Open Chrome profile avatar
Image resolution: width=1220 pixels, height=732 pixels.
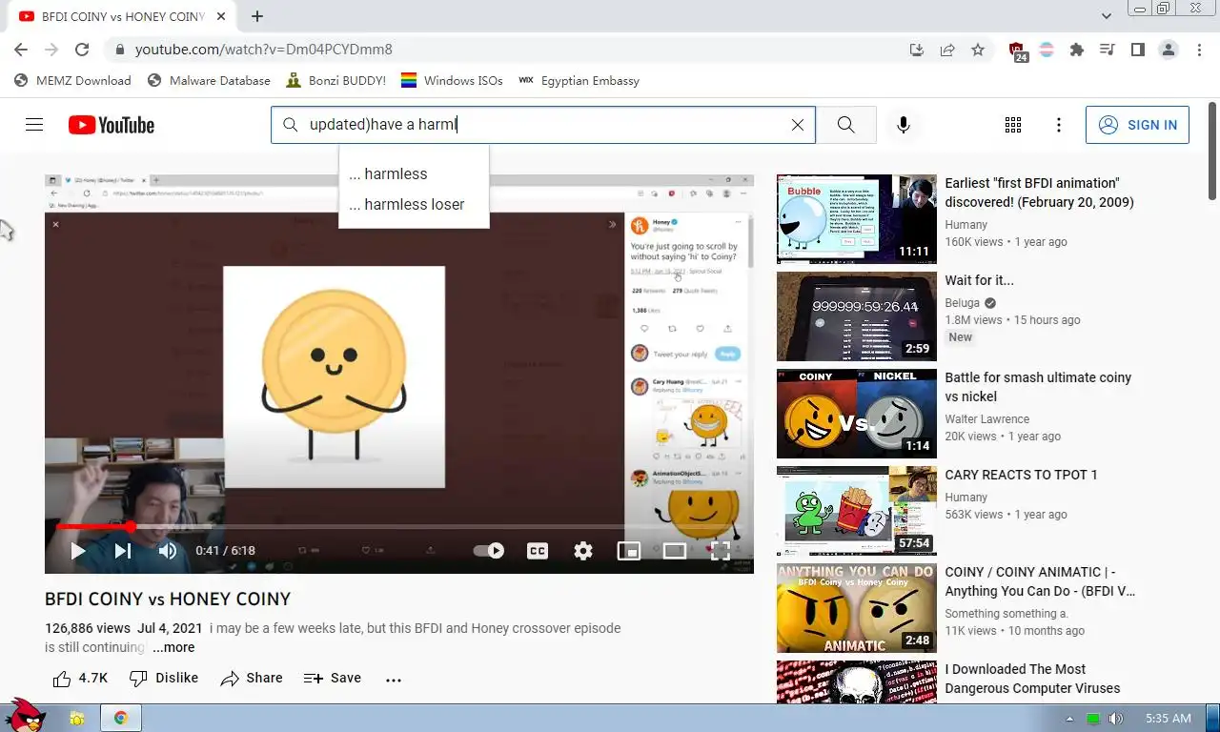pos(1169,50)
